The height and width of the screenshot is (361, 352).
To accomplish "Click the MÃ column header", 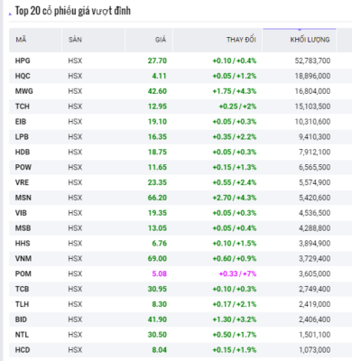I will [21, 40].
